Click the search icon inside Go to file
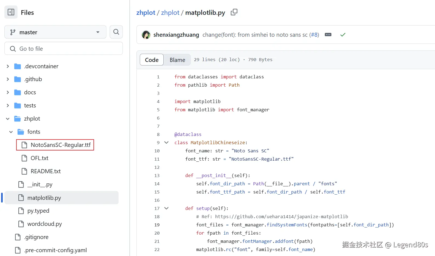 (x=13, y=49)
